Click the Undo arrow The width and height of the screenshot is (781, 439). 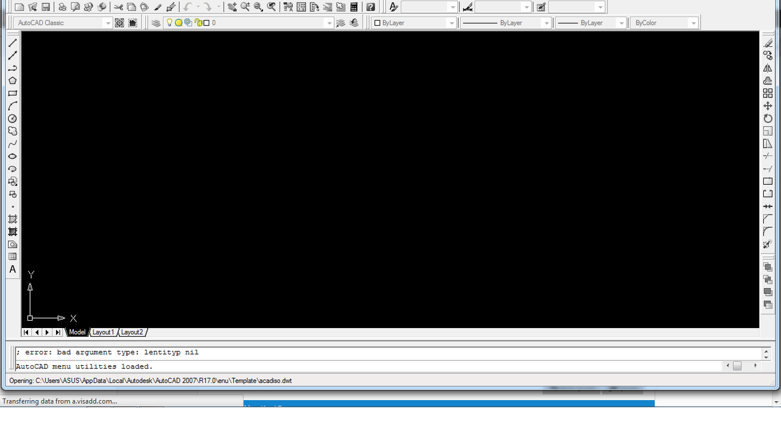(x=188, y=7)
